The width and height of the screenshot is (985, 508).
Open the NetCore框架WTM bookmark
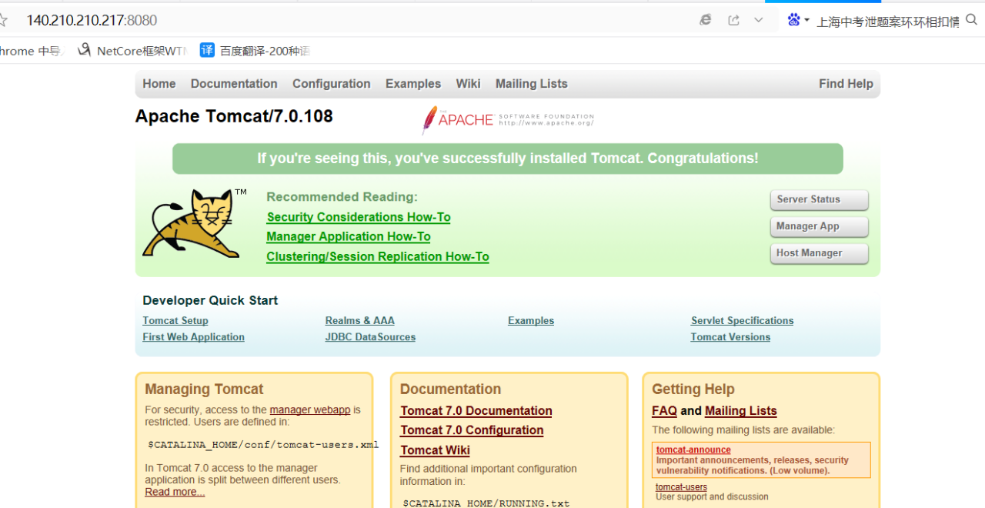132,51
